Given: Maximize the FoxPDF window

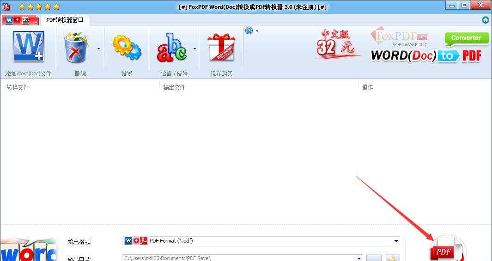Looking at the screenshot, I should pyautogui.click(x=464, y=6).
